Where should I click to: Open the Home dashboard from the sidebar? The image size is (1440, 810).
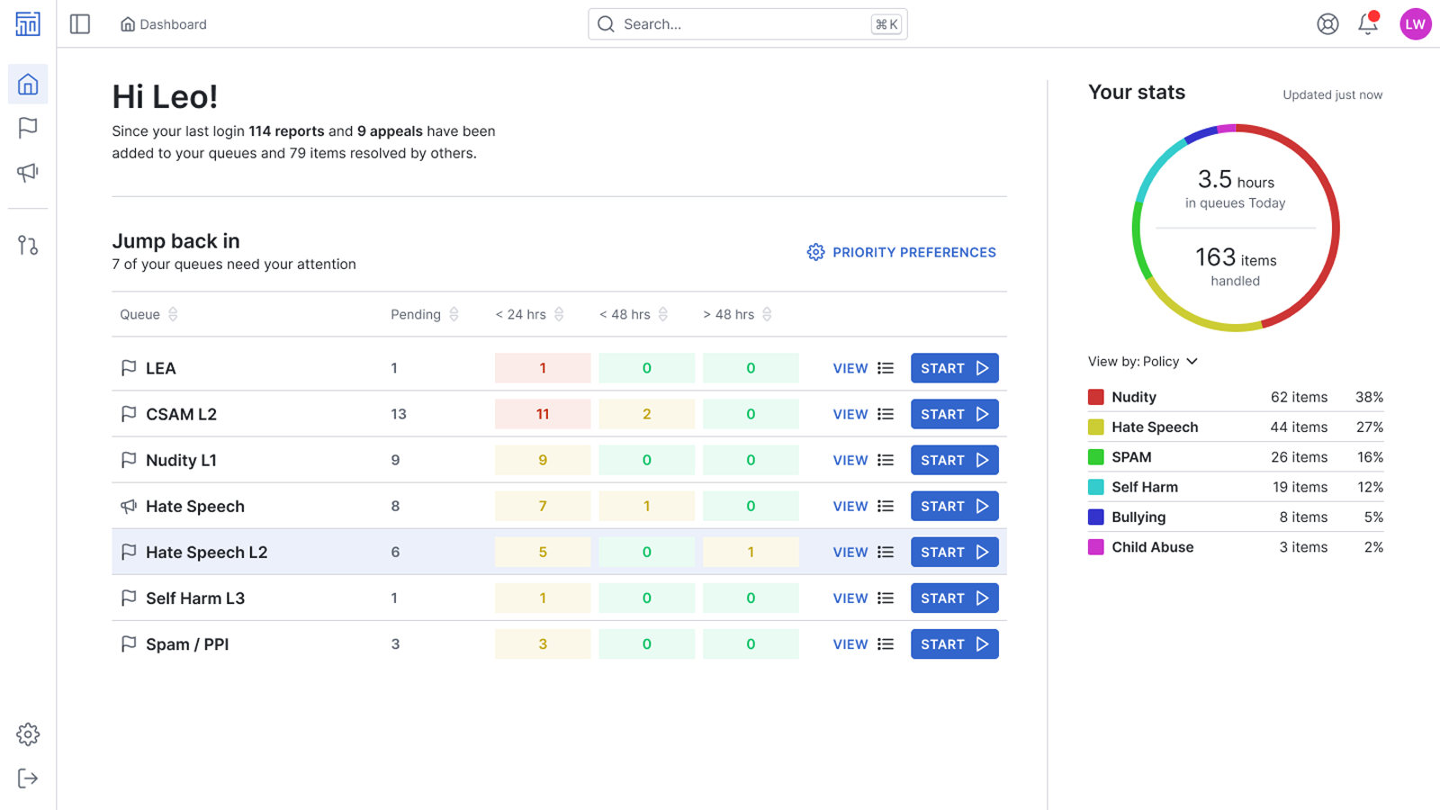(28, 84)
